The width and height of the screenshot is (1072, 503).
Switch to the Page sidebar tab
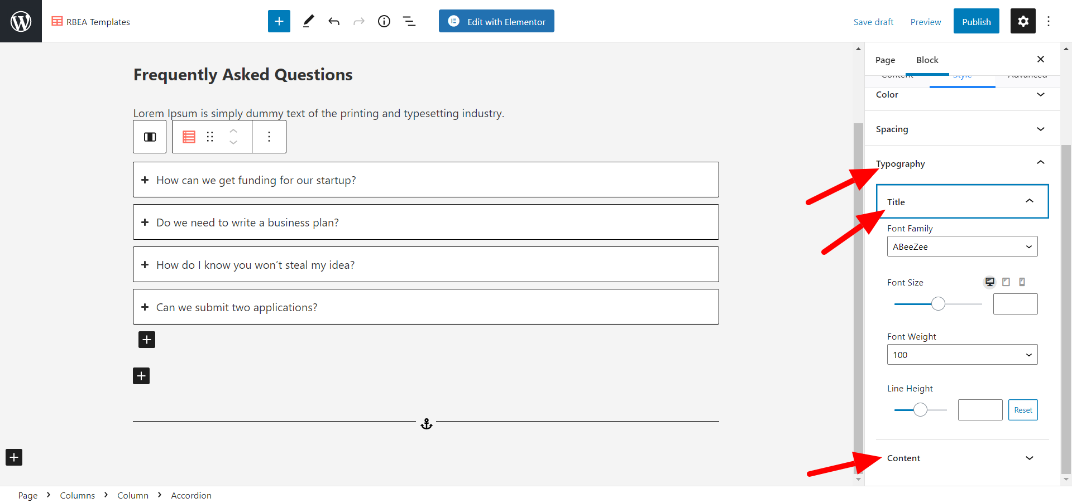pyautogui.click(x=885, y=60)
